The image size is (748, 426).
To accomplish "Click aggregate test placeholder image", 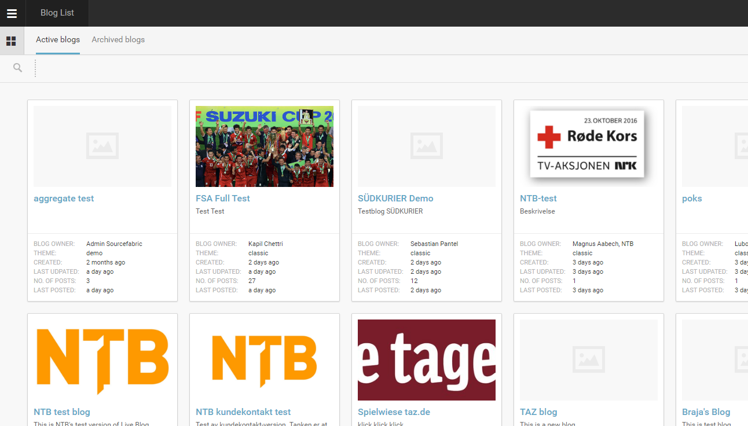I will (x=102, y=146).
